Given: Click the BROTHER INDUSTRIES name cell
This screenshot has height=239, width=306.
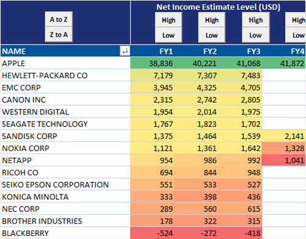Looking at the screenshot, I should 65,221.
